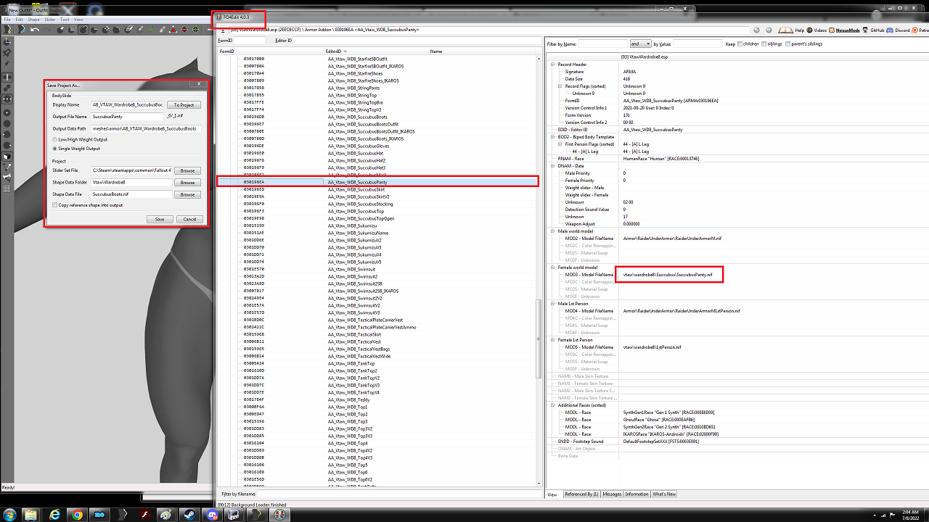Tick the Keep siblings checkbox

pyautogui.click(x=765, y=44)
